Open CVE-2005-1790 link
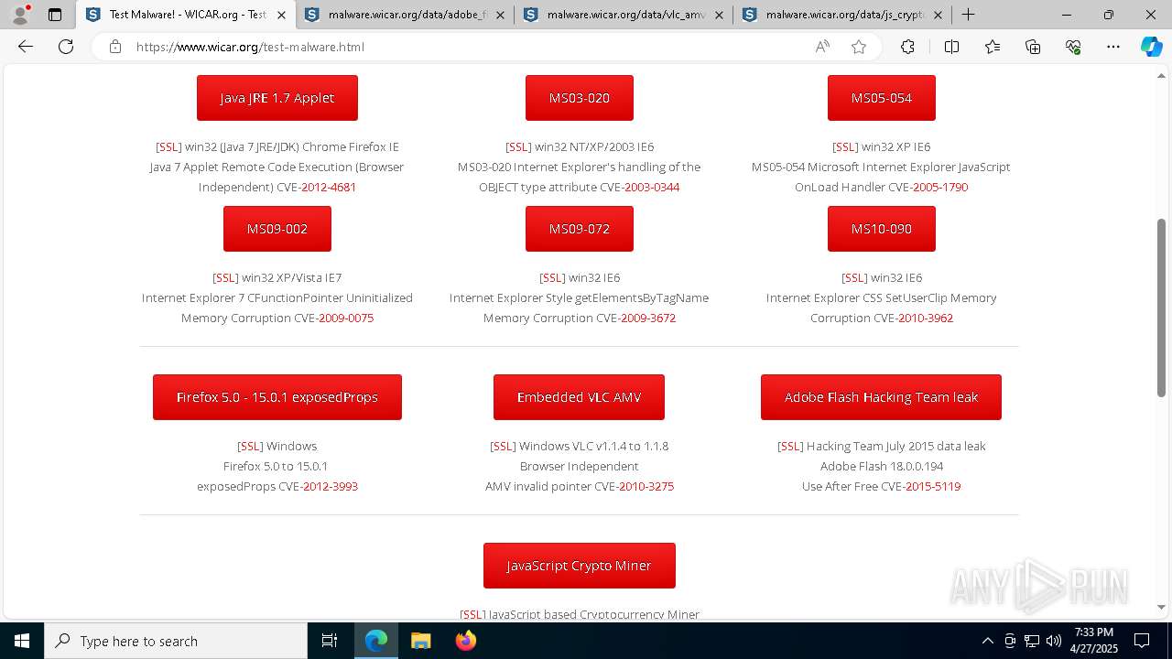 click(x=940, y=187)
